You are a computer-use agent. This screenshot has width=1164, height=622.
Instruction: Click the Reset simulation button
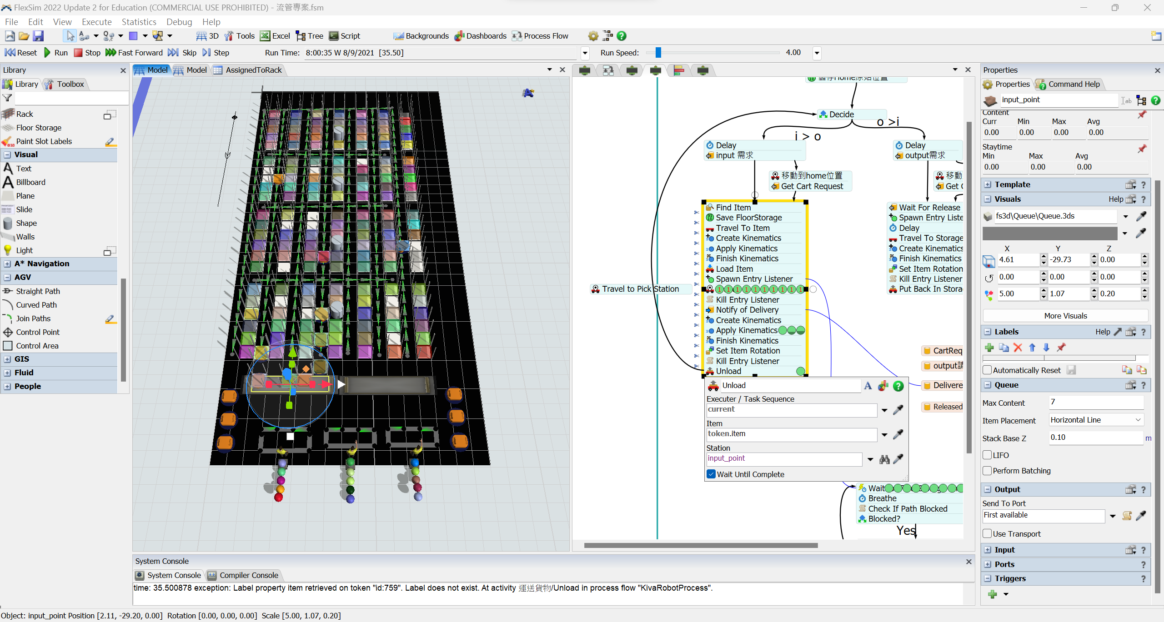point(20,53)
